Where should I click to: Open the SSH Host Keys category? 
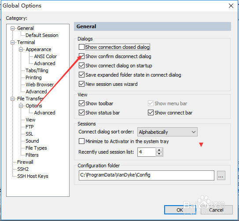point(33,176)
